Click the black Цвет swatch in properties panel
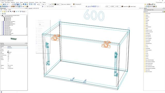This screenshot has width=165, height=93. pos(8,52)
